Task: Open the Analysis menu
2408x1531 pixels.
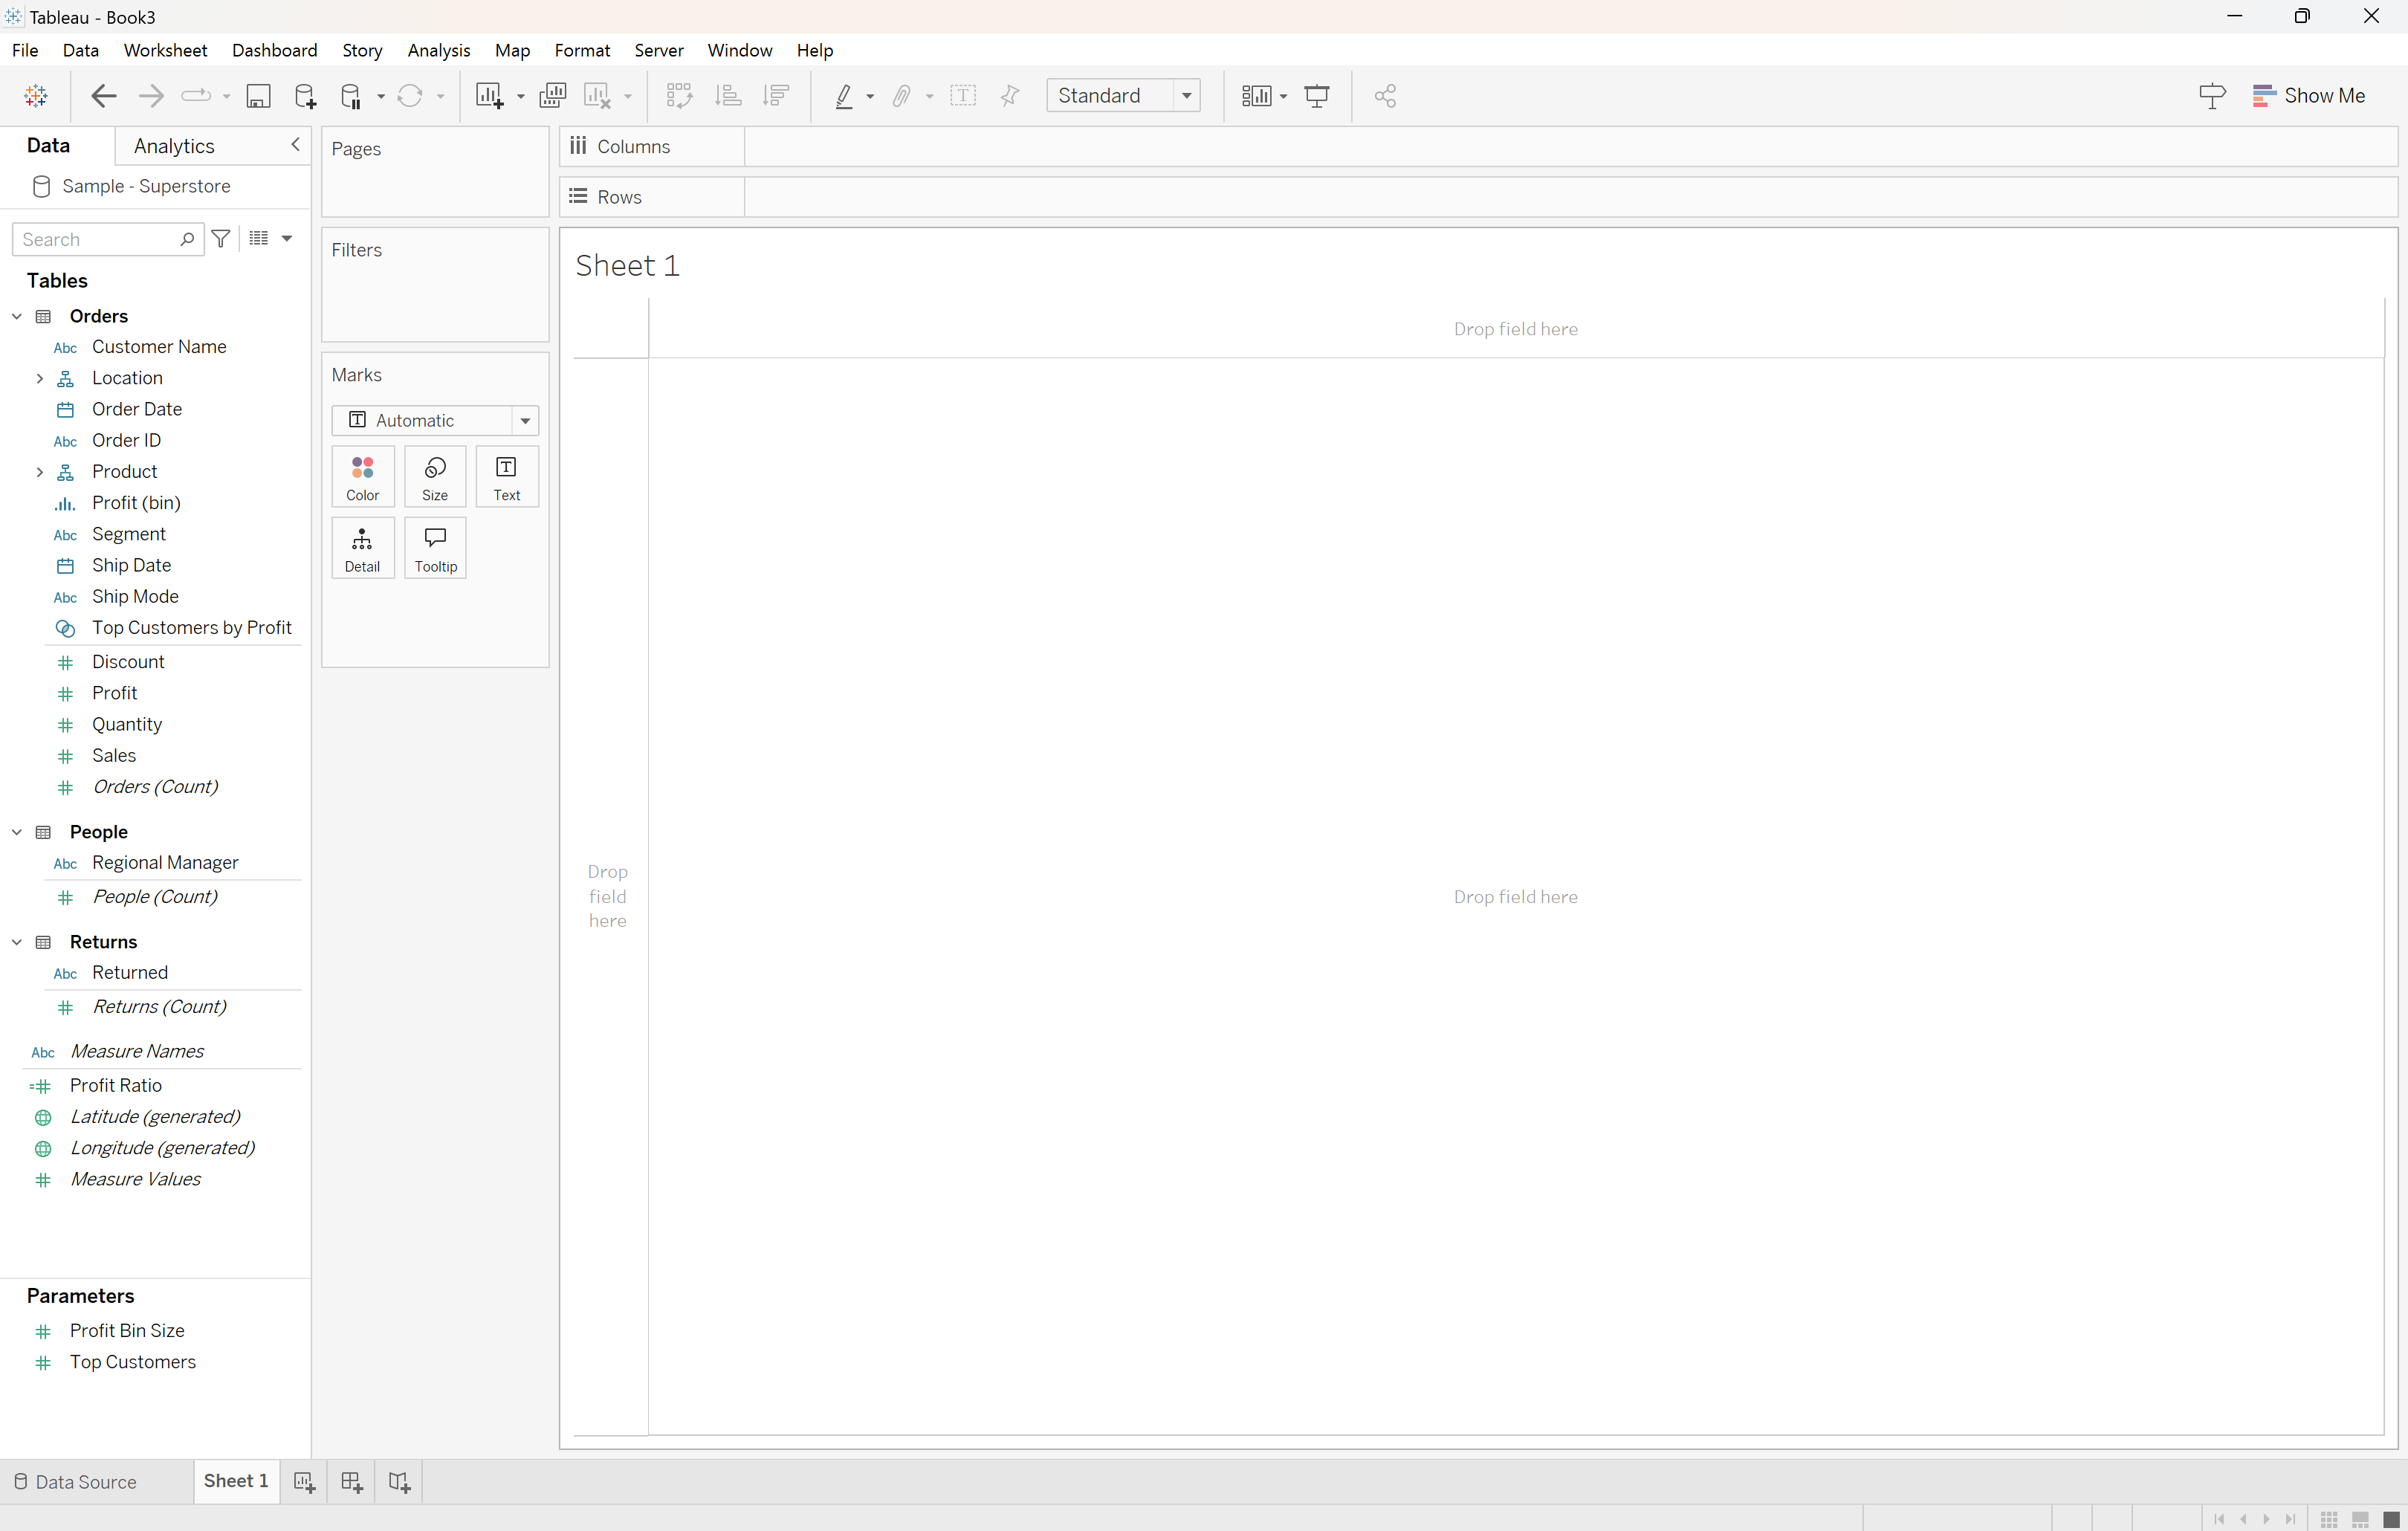Action: point(438,49)
